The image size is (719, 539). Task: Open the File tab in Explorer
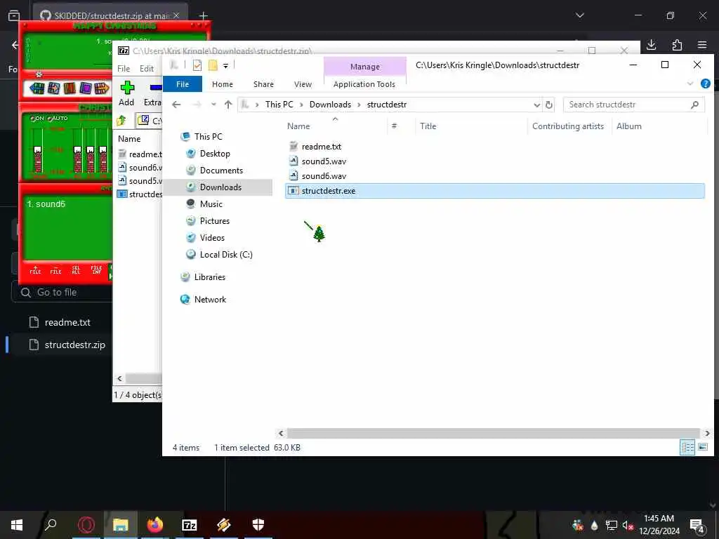click(183, 84)
